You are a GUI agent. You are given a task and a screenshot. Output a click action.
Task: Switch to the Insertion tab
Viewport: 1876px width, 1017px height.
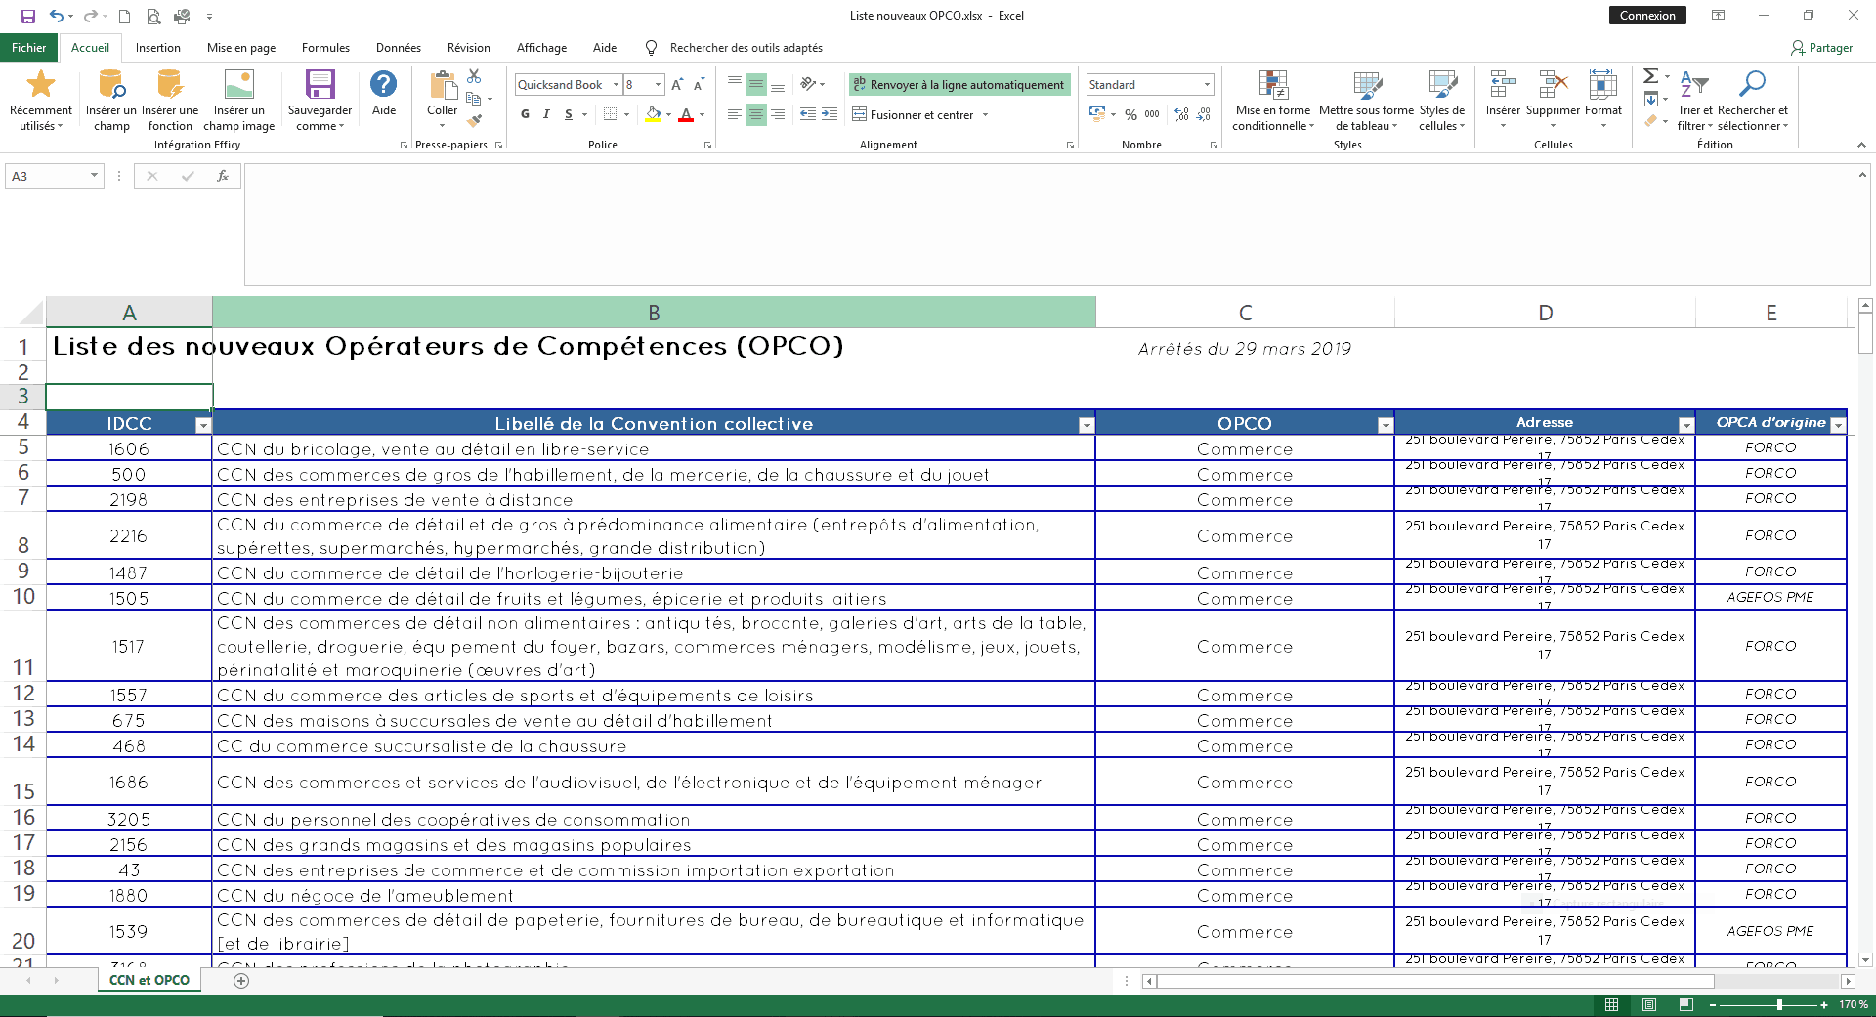pyautogui.click(x=158, y=48)
